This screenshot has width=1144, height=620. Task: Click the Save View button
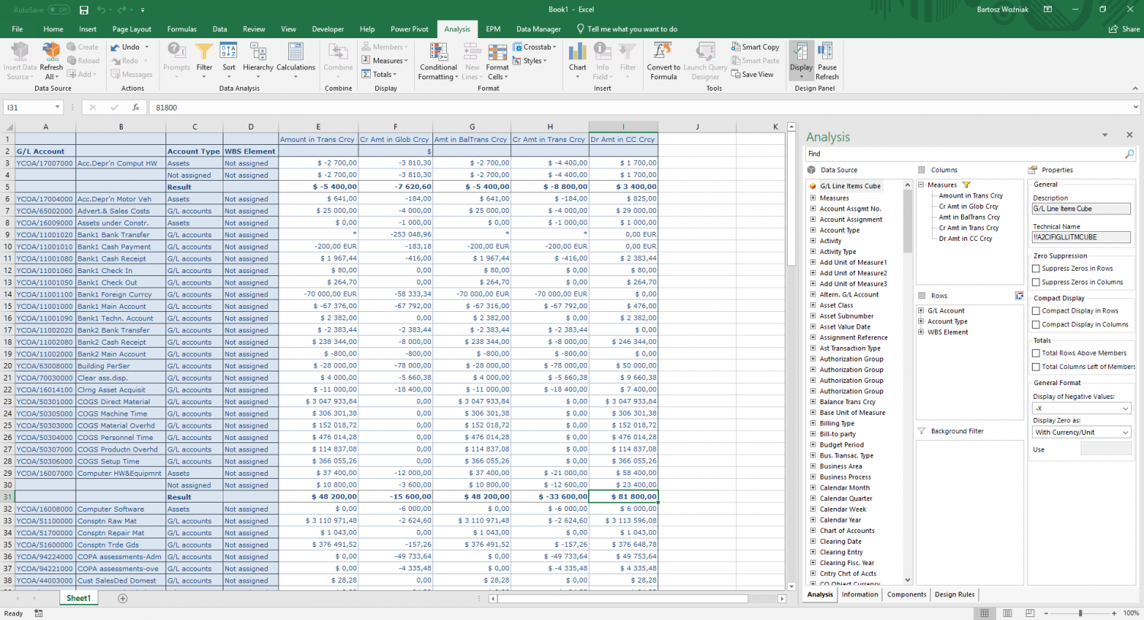click(754, 74)
